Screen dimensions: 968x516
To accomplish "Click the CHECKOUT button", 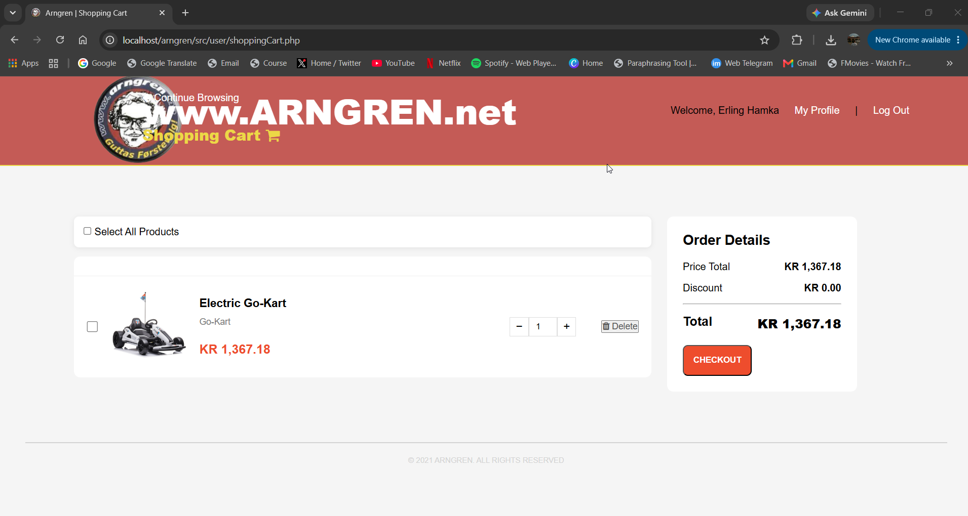I will point(717,360).
